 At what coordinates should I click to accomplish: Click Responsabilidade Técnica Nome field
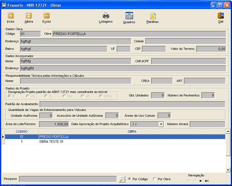pyautogui.click(x=76, y=81)
